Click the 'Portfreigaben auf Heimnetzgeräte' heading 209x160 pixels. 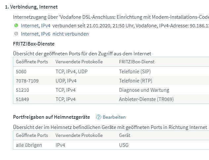tap(51, 117)
